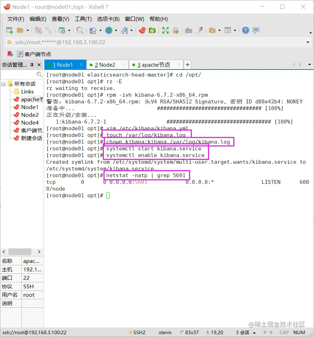Open the 帮助(H) menu
This screenshot has width=314, height=337.
pyautogui.click(x=159, y=19)
